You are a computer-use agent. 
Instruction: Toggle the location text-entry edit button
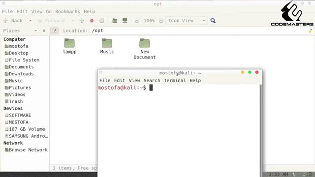(x=55, y=30)
